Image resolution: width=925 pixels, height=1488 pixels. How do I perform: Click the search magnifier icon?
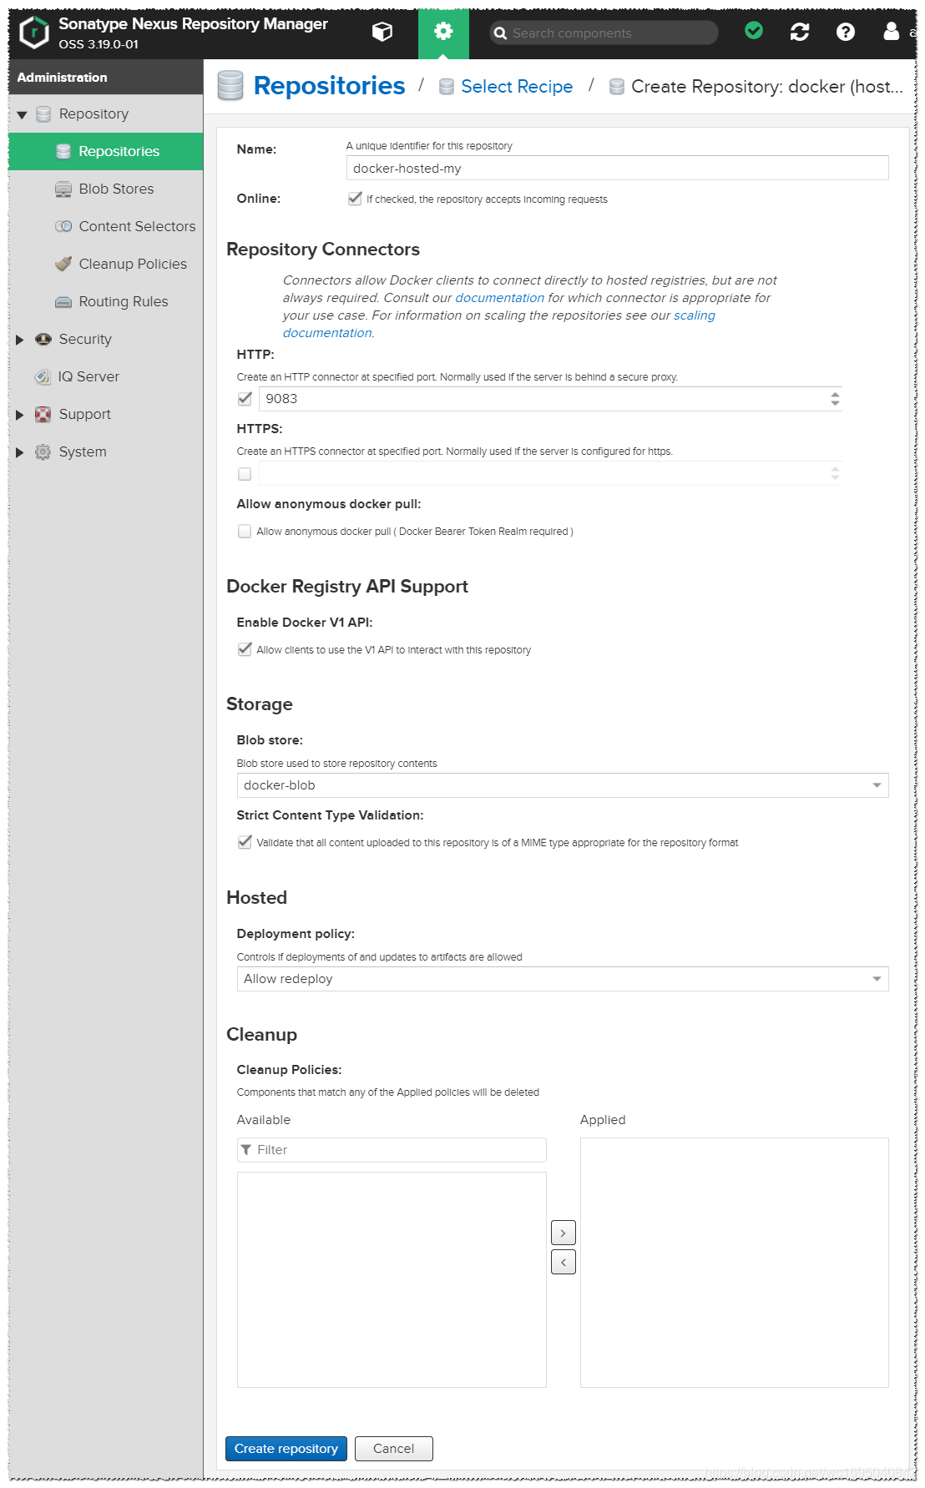pyautogui.click(x=500, y=33)
